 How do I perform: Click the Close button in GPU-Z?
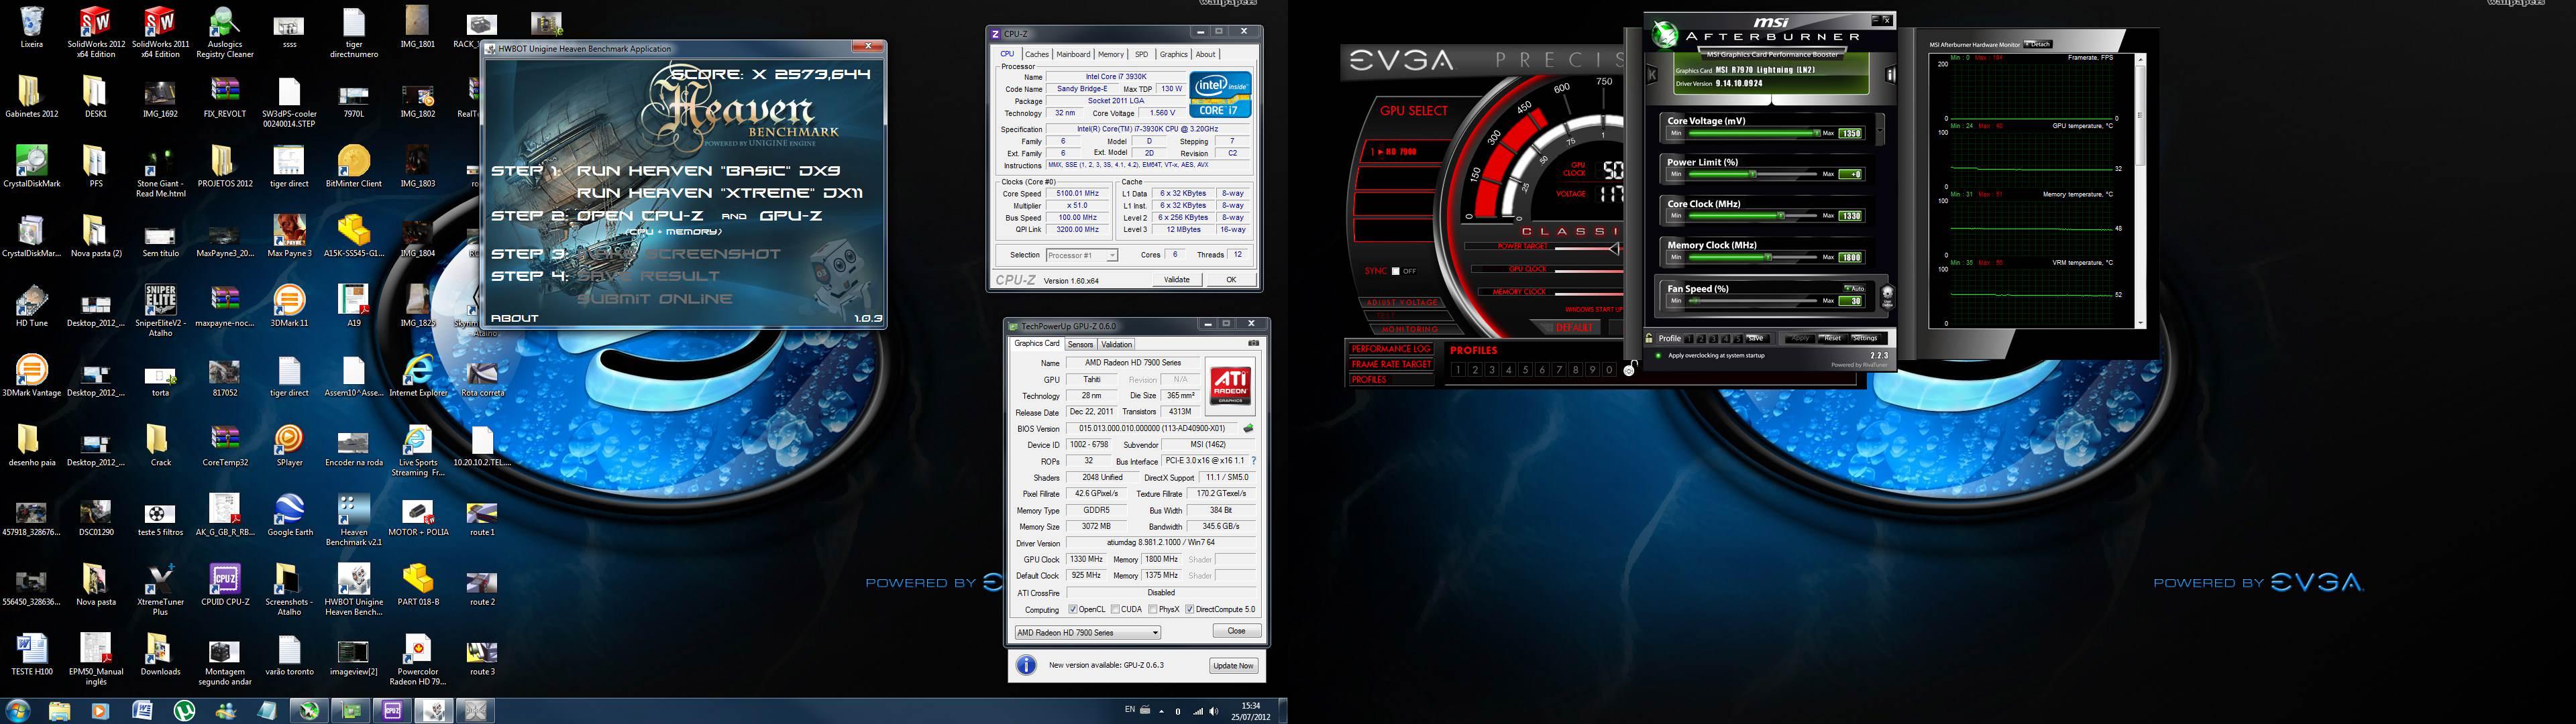tap(1236, 631)
